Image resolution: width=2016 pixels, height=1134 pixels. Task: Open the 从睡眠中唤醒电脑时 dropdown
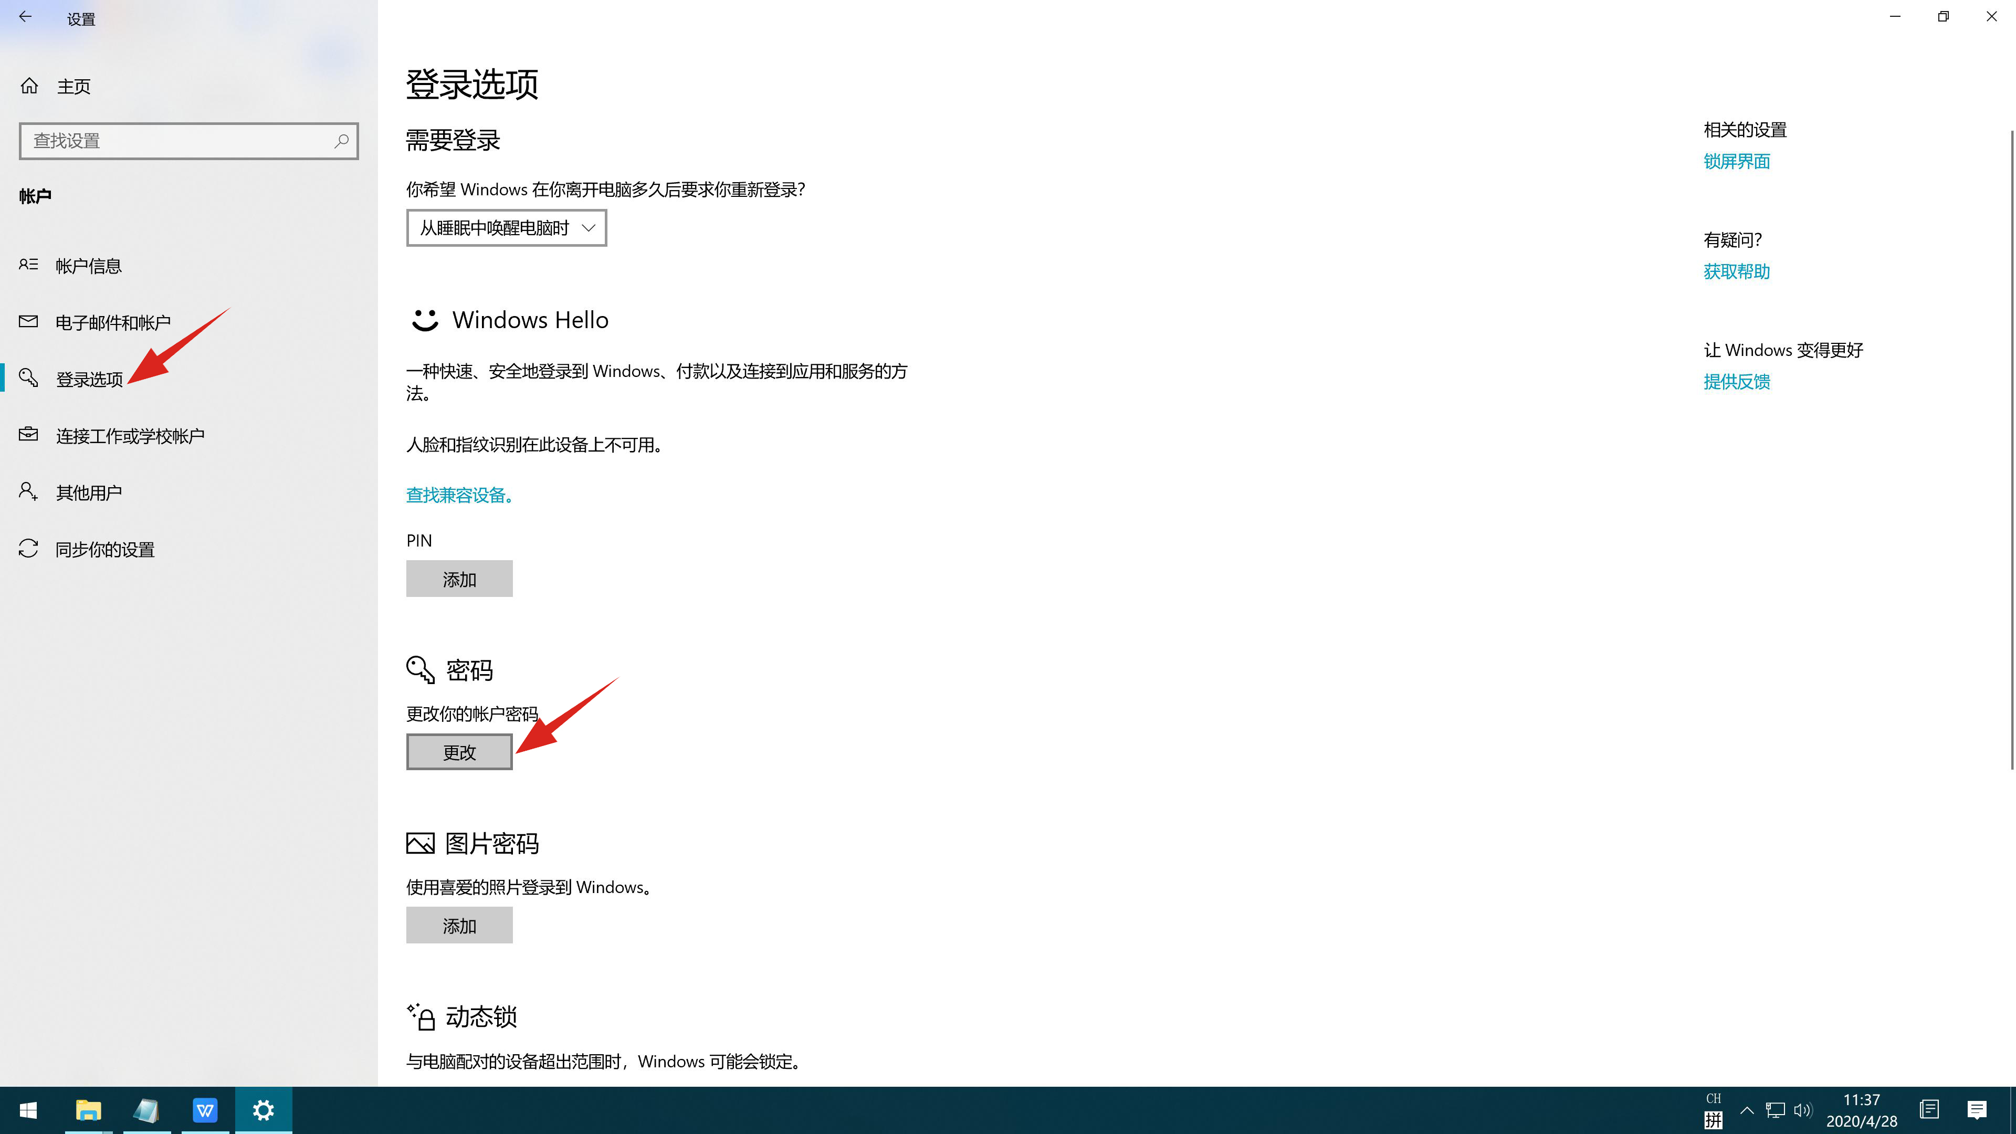pyautogui.click(x=506, y=228)
